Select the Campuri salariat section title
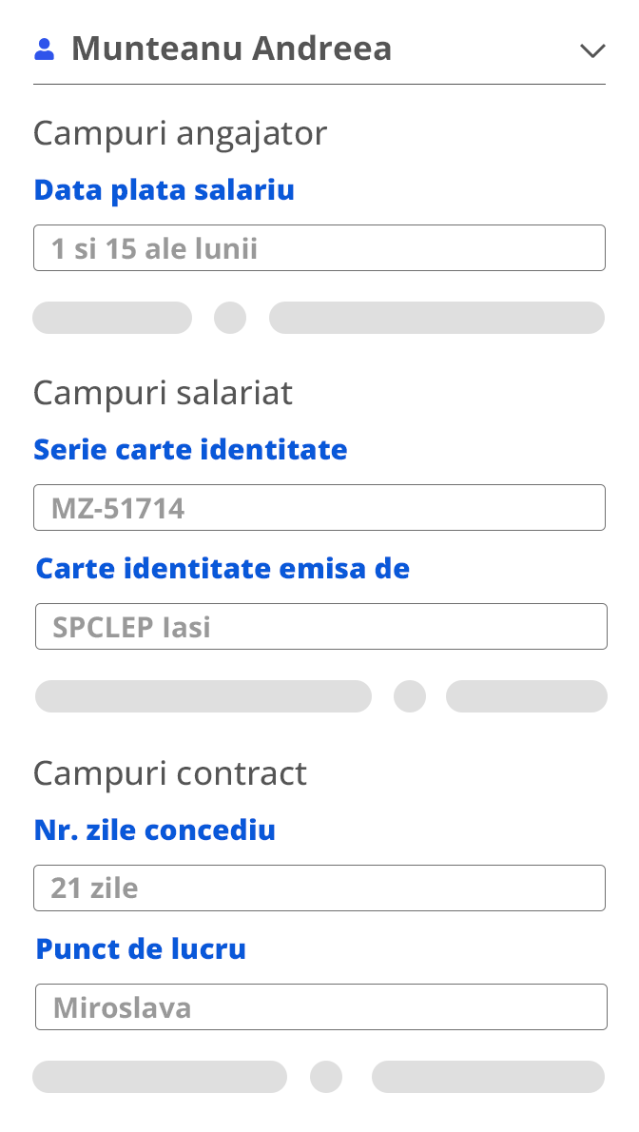Screen dimensions: 639x1132 (163, 393)
